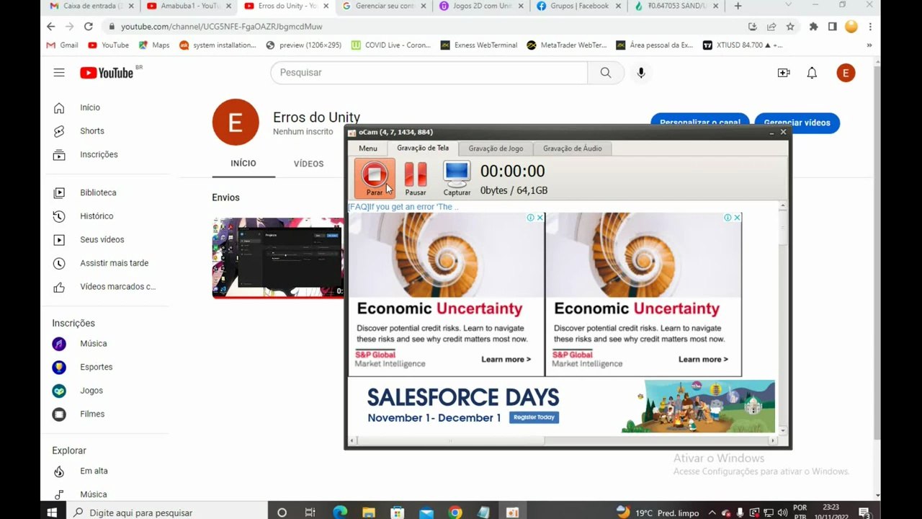Expand hidden bookmarks with the chevron
This screenshot has width=922, height=519.
869,45
